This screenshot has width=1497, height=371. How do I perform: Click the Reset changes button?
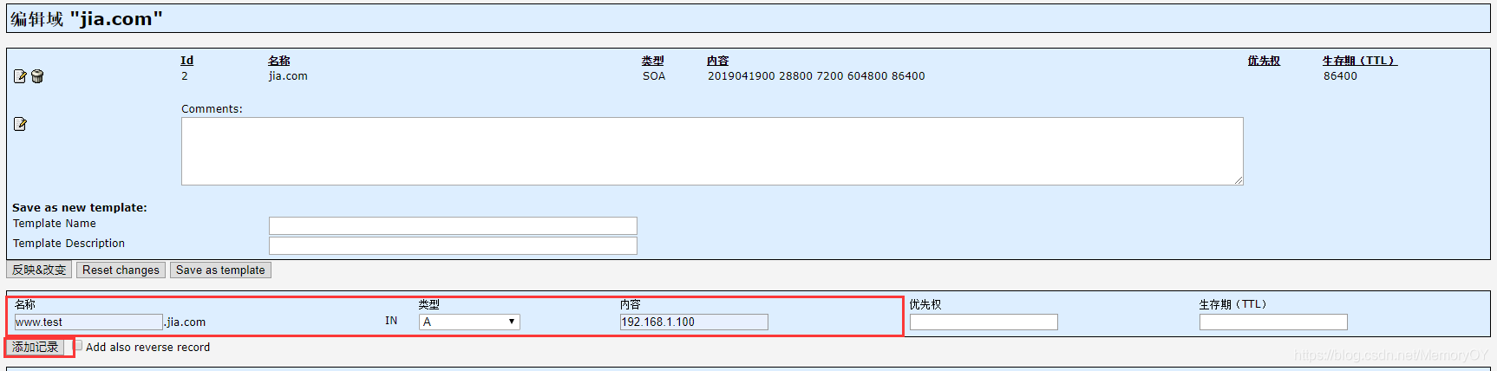[121, 270]
